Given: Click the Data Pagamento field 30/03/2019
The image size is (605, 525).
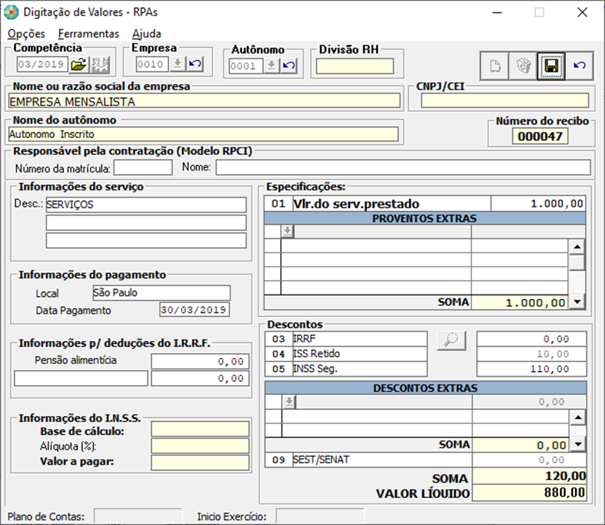Looking at the screenshot, I should coord(195,310).
